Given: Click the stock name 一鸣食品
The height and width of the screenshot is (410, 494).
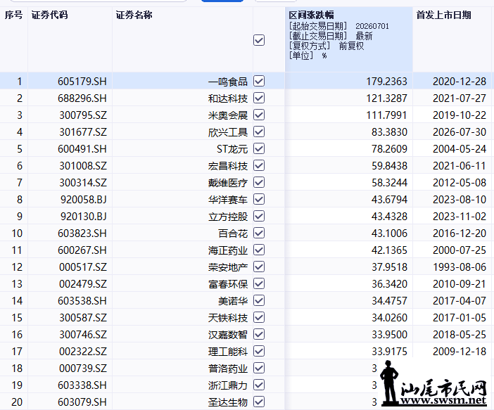Looking at the screenshot, I should point(228,82).
